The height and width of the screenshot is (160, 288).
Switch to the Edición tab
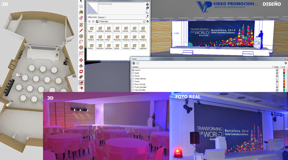101,17
